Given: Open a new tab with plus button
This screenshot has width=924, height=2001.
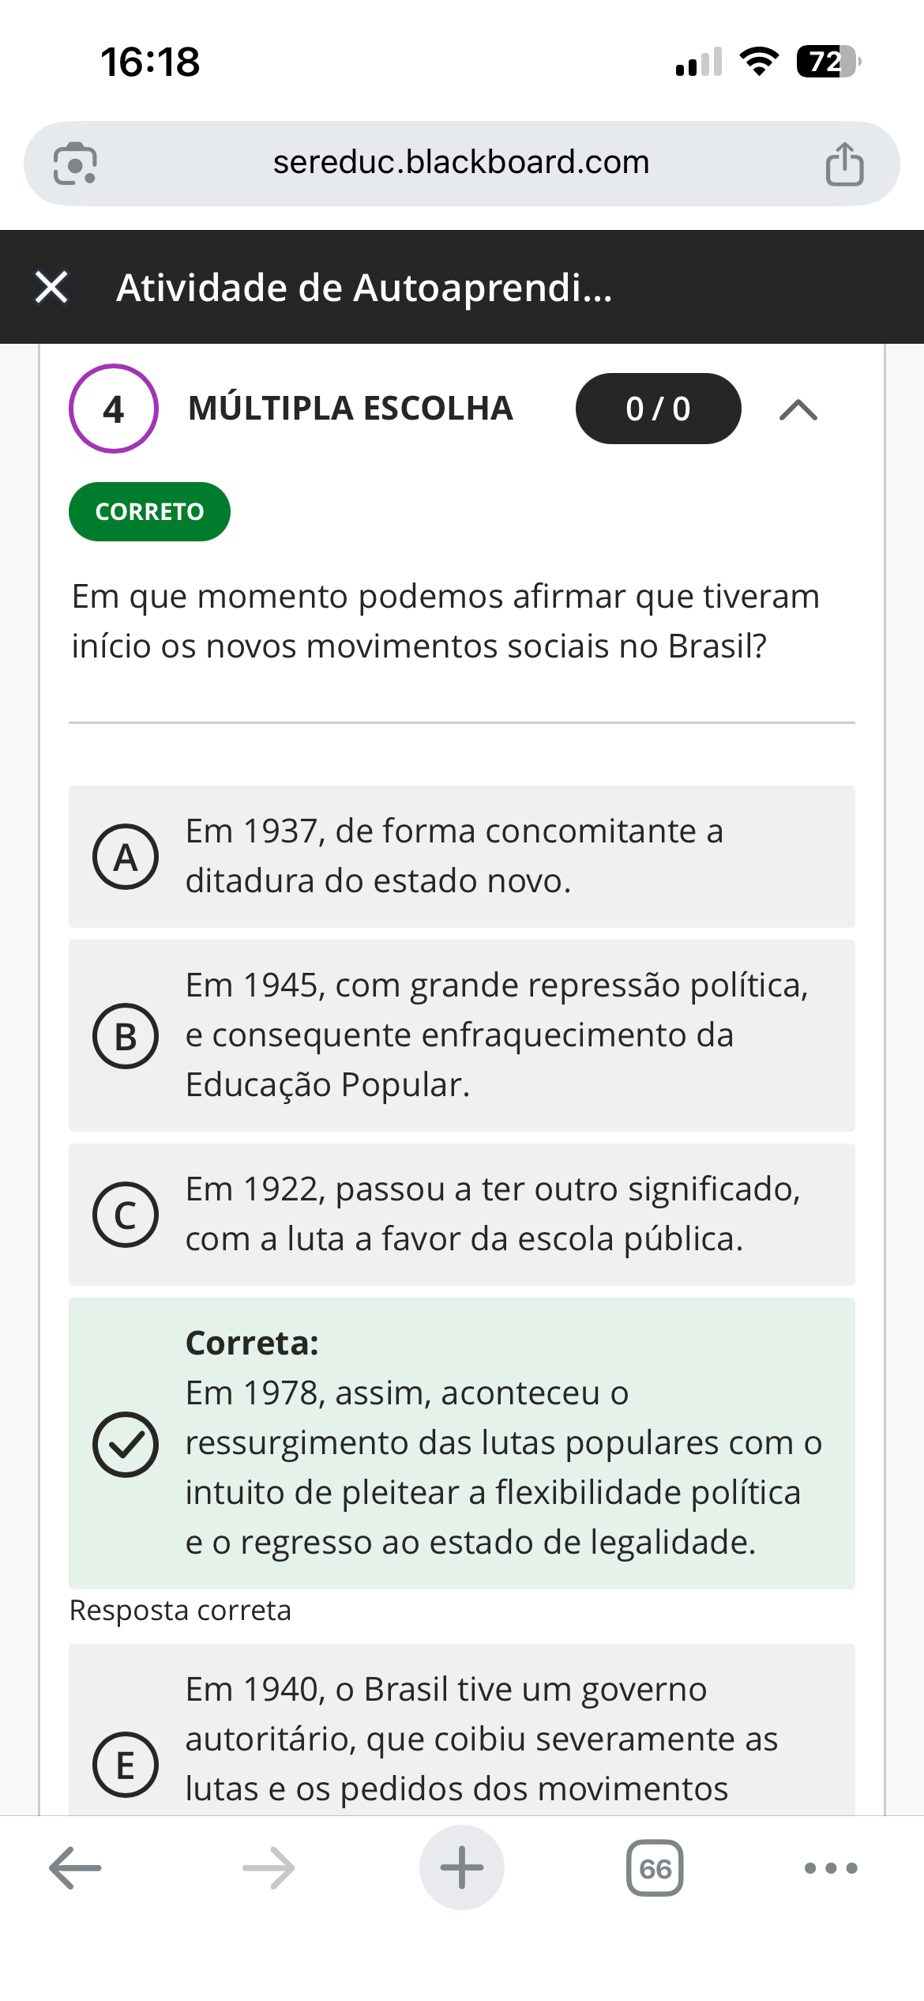Looking at the screenshot, I should tap(462, 1868).
